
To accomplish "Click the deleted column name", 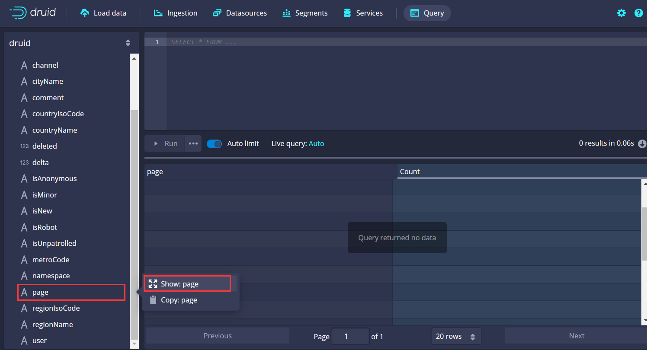I will 45,146.
